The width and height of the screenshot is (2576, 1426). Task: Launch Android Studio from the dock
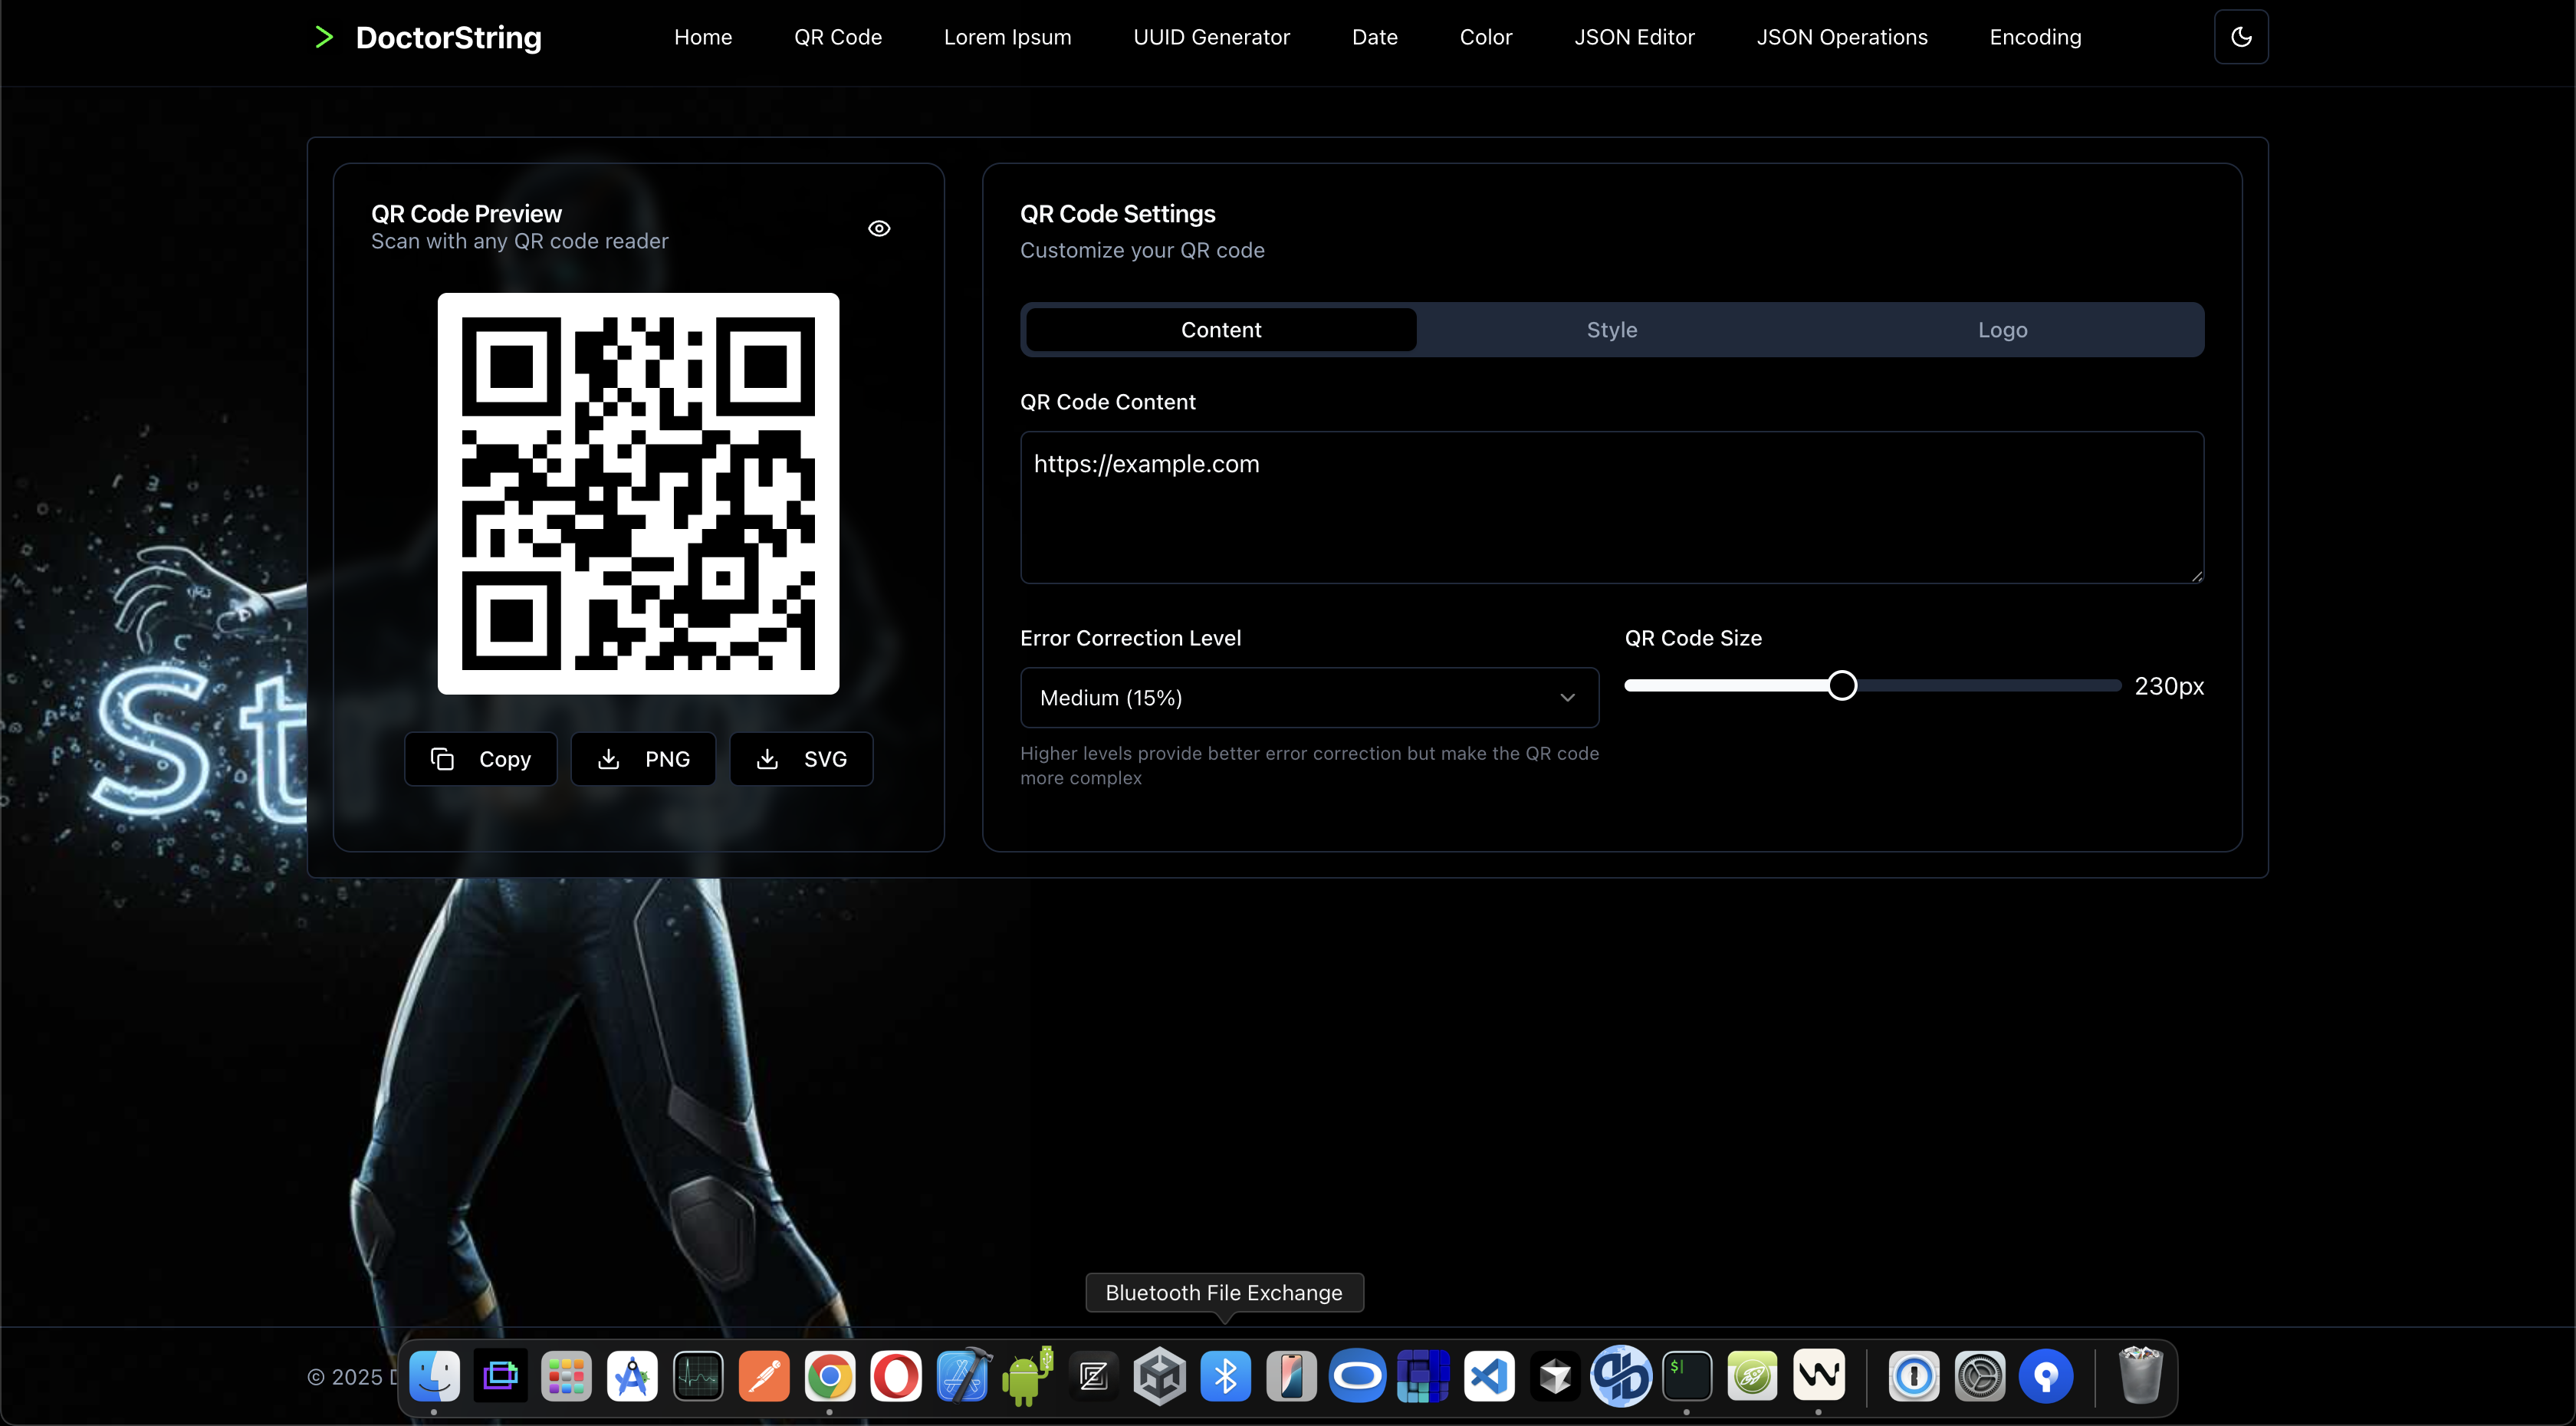click(x=632, y=1377)
